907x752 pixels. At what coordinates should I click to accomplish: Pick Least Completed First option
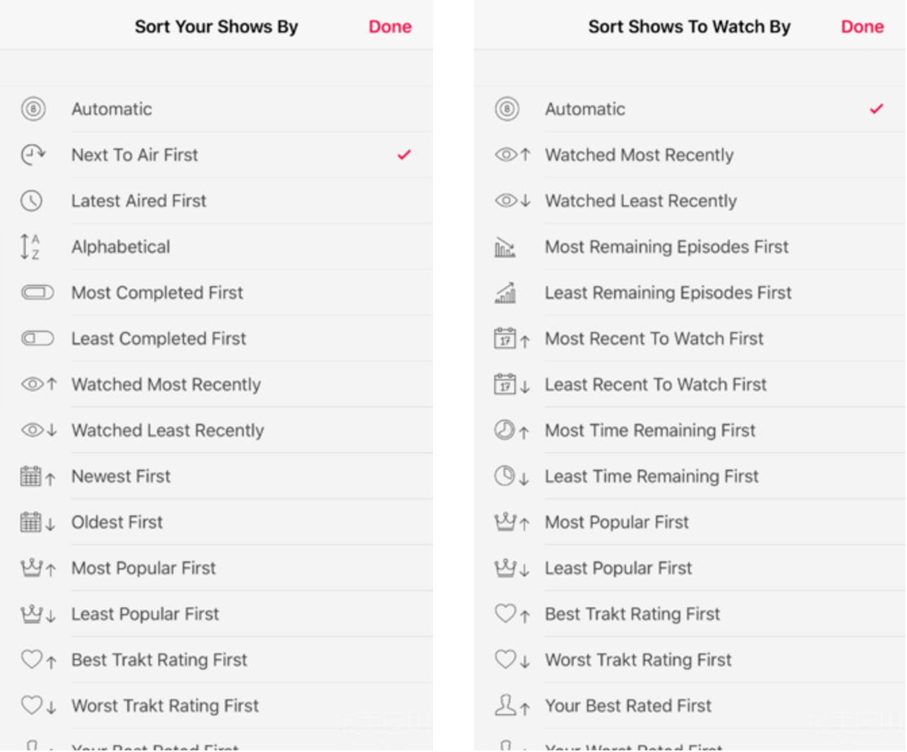(x=217, y=338)
